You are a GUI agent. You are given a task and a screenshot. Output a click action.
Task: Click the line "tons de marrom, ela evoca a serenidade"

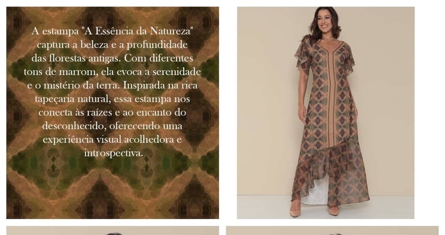click(x=112, y=72)
